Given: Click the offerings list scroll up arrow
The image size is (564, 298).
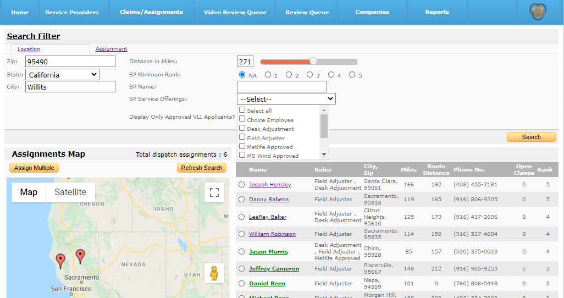Looking at the screenshot, I should tap(324, 110).
